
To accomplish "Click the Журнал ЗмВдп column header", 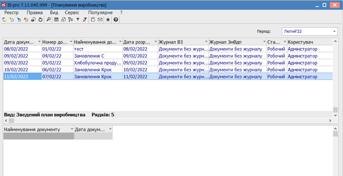I will (x=237, y=42).
